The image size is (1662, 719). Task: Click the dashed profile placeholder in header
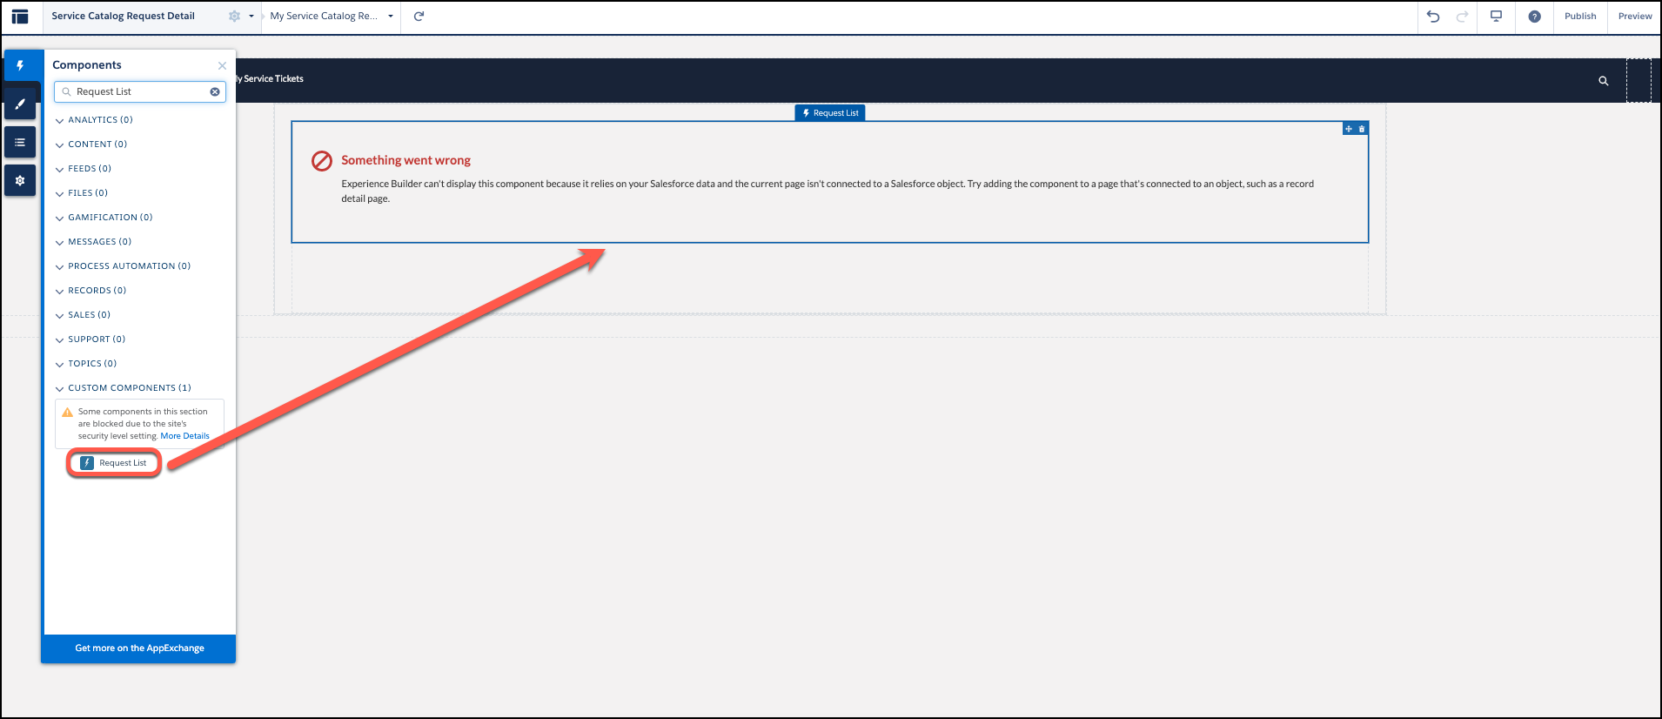[x=1639, y=80]
